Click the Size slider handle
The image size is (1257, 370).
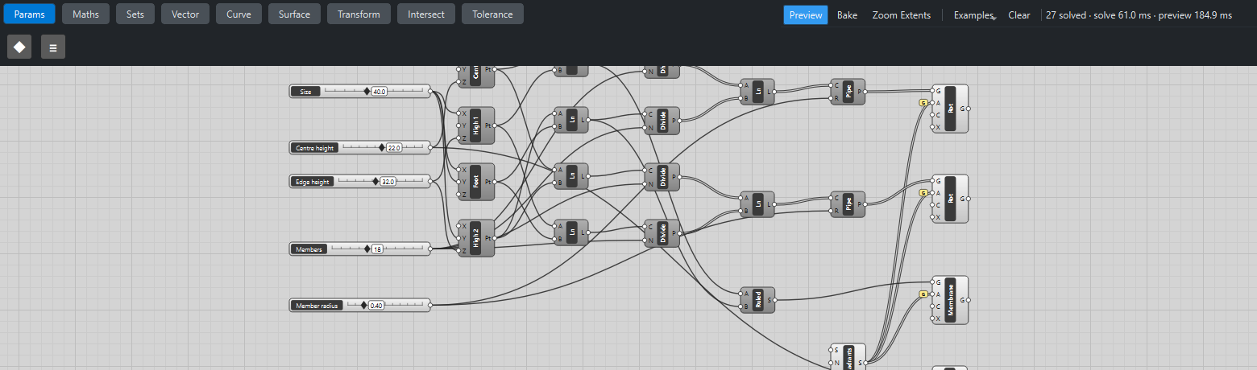click(x=367, y=92)
